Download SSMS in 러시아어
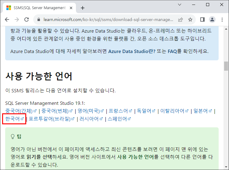Screen dimensions: 229x170 (91, 119)
